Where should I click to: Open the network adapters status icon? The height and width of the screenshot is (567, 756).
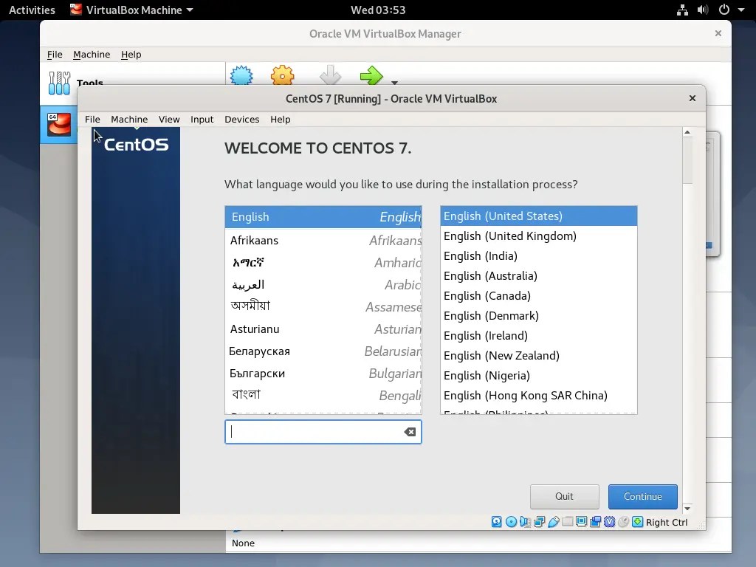(540, 522)
